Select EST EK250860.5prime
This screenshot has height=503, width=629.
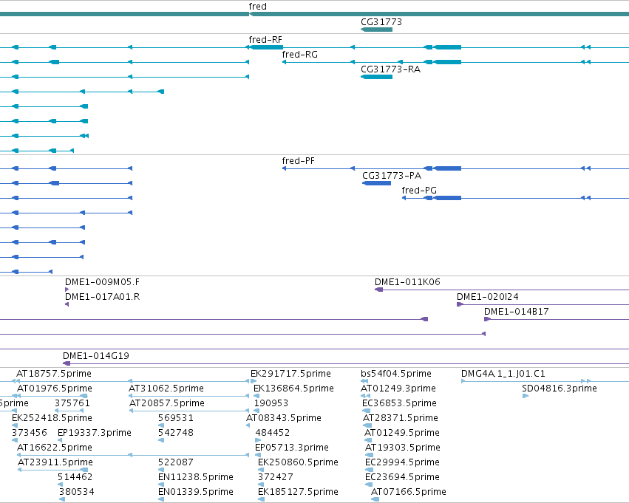[298, 462]
